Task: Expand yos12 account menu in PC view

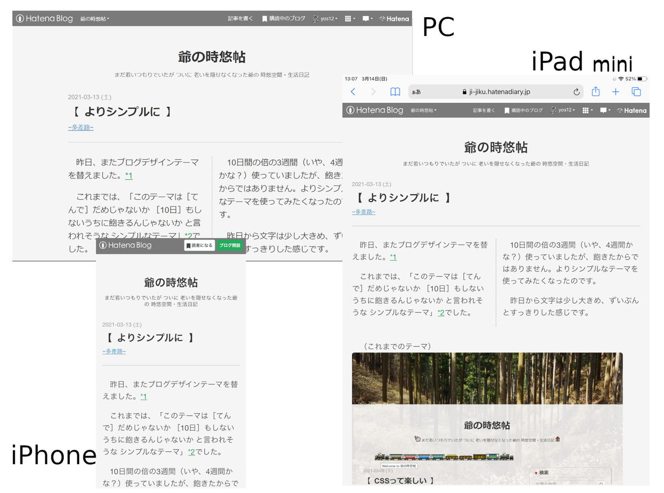Action: pos(325,18)
